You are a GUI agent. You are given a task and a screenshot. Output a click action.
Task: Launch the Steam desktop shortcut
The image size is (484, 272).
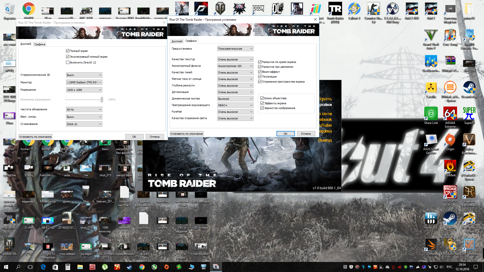(450, 219)
